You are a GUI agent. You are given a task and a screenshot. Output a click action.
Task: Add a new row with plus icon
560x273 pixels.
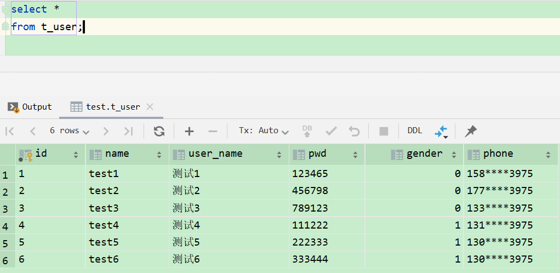tap(189, 131)
